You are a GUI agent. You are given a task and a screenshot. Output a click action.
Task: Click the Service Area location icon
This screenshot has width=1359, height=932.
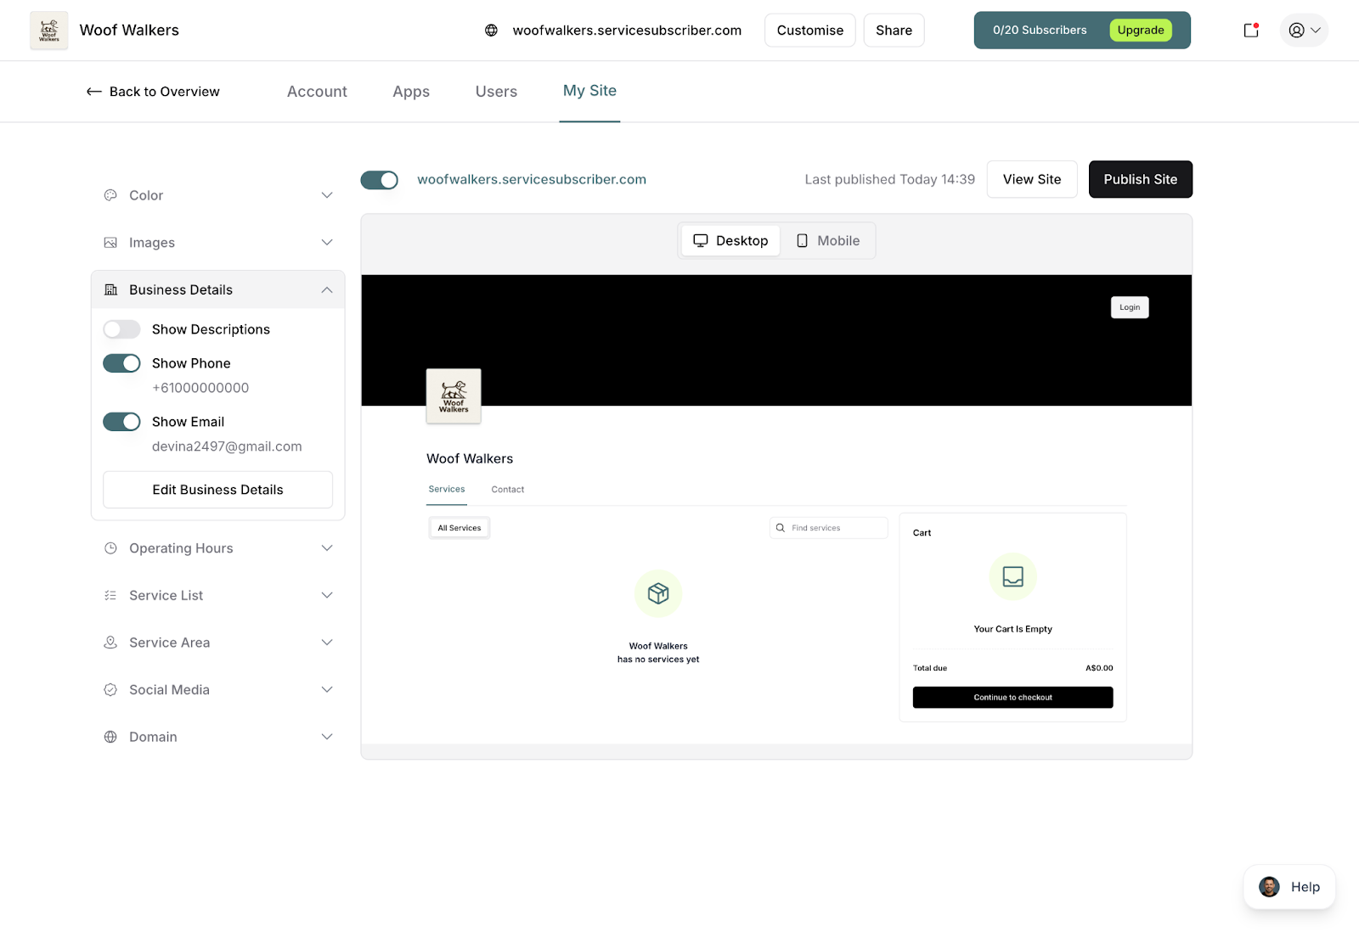tap(110, 643)
